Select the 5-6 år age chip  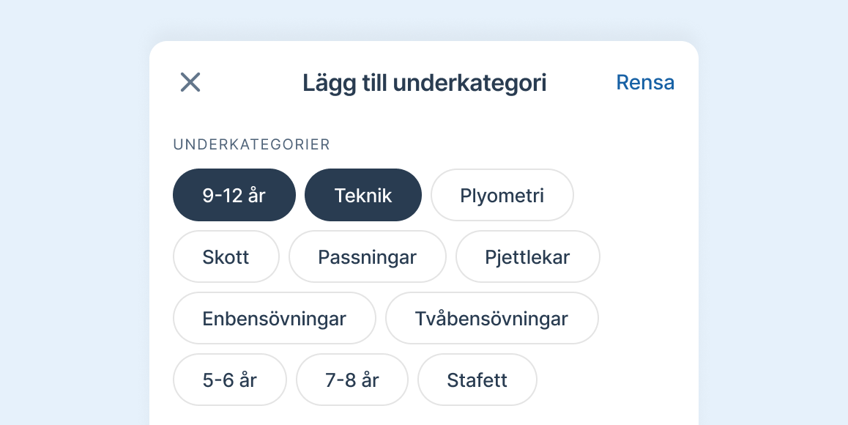(229, 380)
